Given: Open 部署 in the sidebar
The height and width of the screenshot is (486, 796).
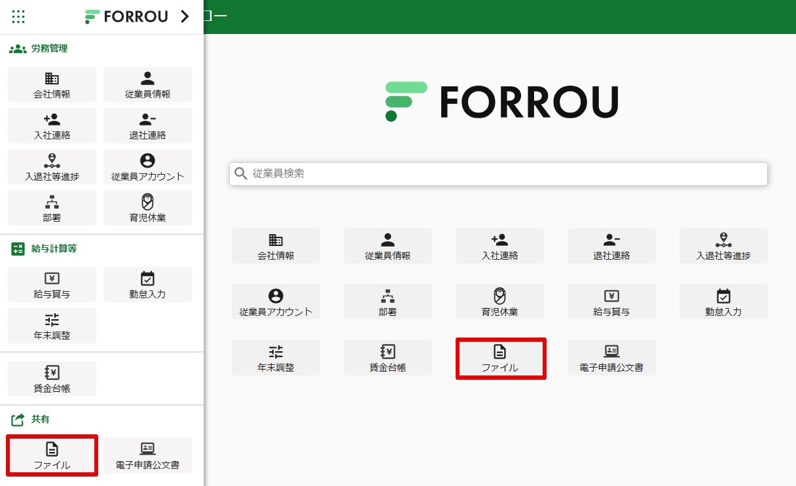Looking at the screenshot, I should point(52,208).
